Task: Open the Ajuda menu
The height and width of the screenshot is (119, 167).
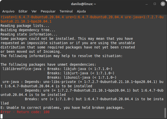Action: [x=81, y=11]
